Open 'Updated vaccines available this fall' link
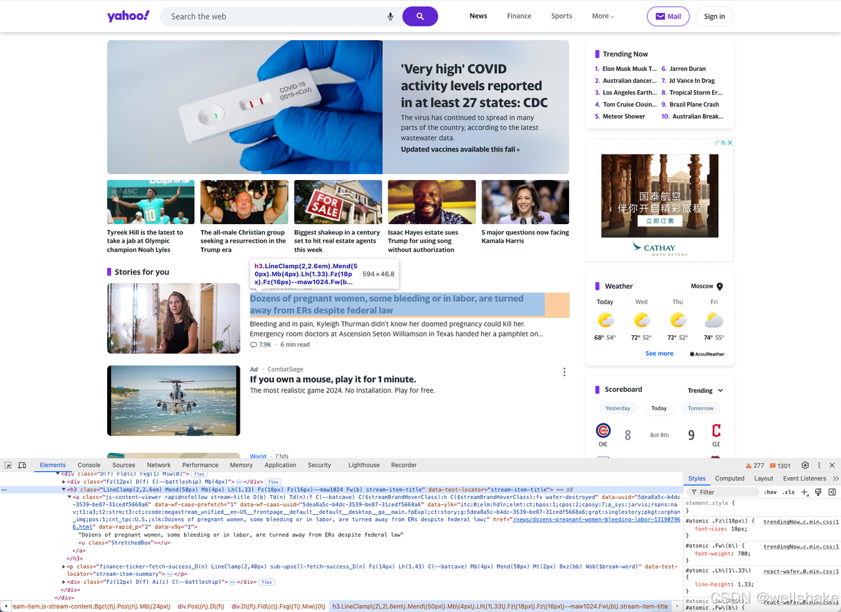Screen dimensions: 841x612 460,149
